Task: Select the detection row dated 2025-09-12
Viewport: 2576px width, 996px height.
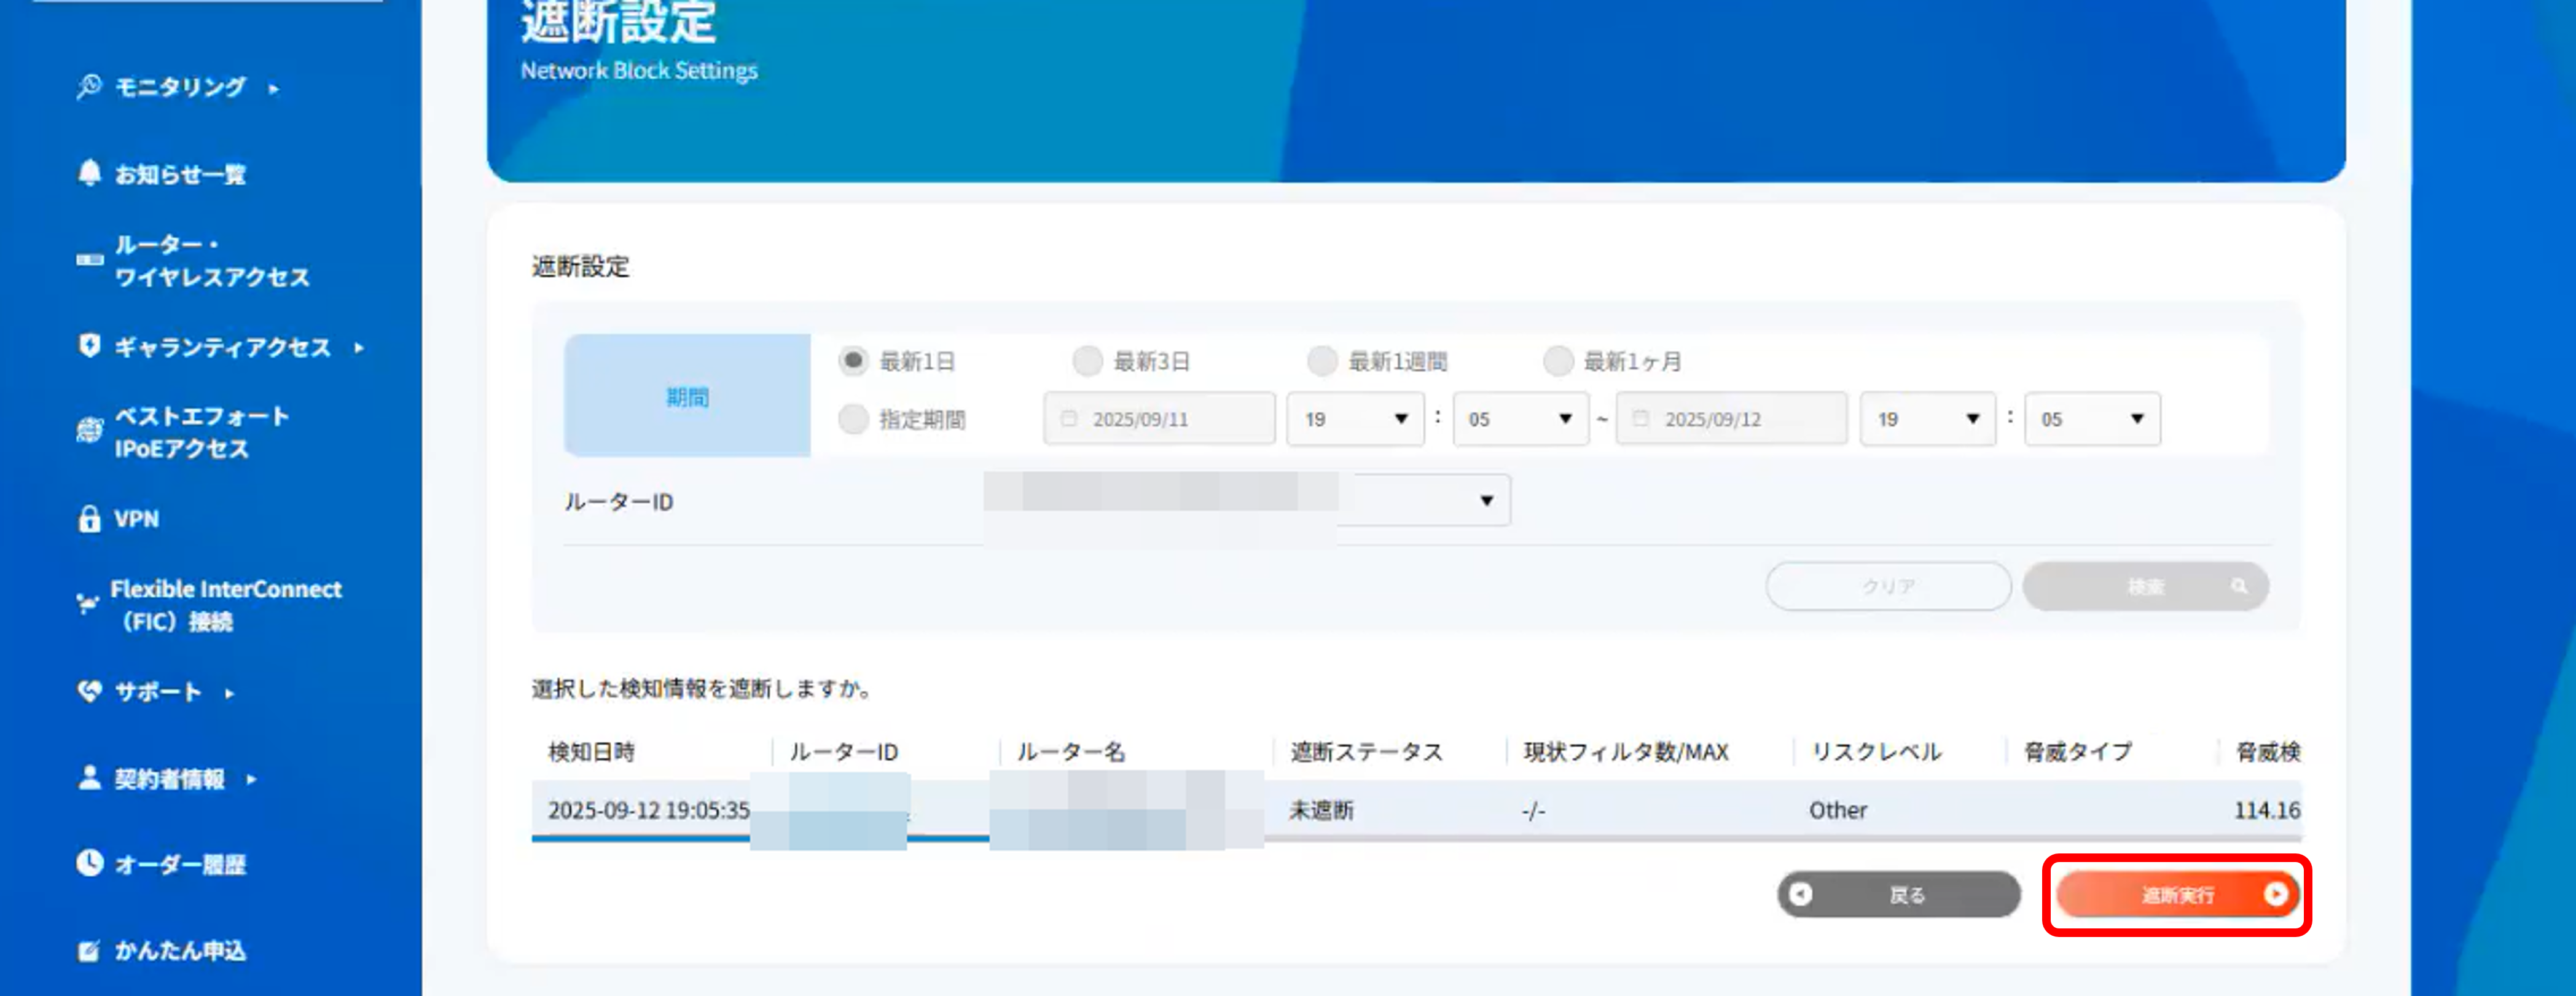Action: point(648,810)
